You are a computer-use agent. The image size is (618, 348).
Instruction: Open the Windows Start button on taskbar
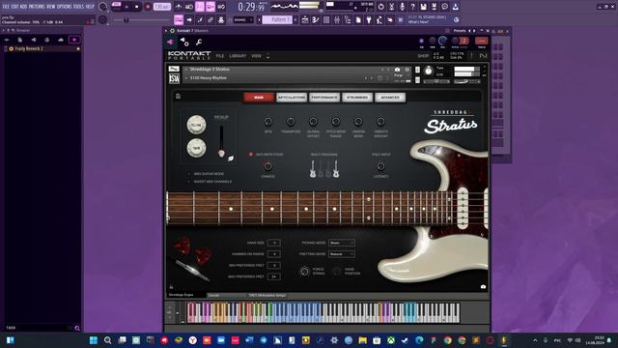click(x=94, y=340)
